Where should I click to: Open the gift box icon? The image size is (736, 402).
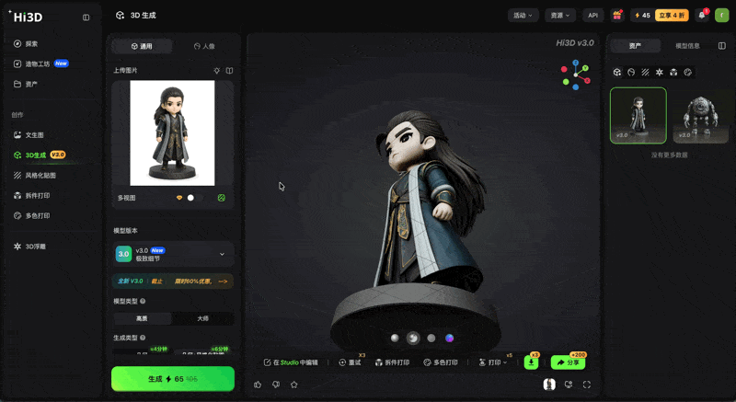pyautogui.click(x=617, y=16)
